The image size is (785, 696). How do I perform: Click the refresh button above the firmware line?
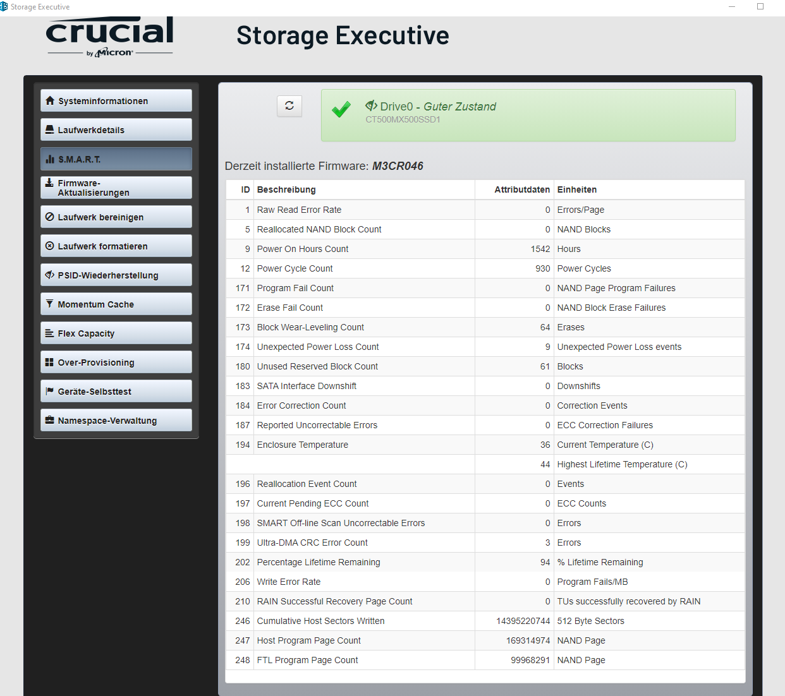[289, 106]
